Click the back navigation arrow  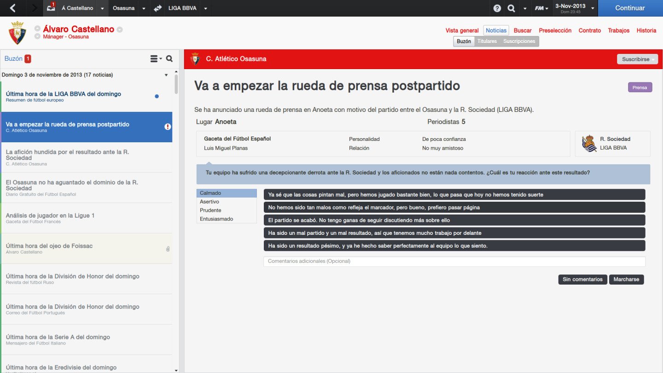point(12,8)
